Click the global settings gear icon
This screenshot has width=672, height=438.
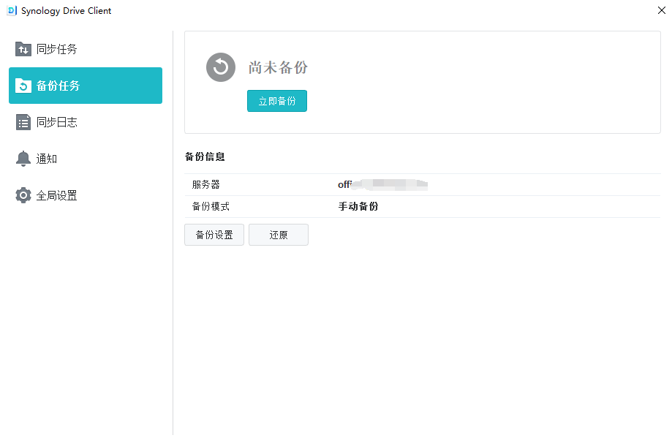(23, 195)
